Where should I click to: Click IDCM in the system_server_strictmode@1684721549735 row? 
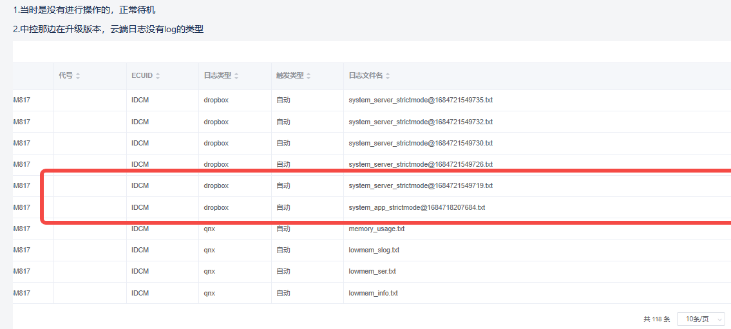tap(140, 100)
